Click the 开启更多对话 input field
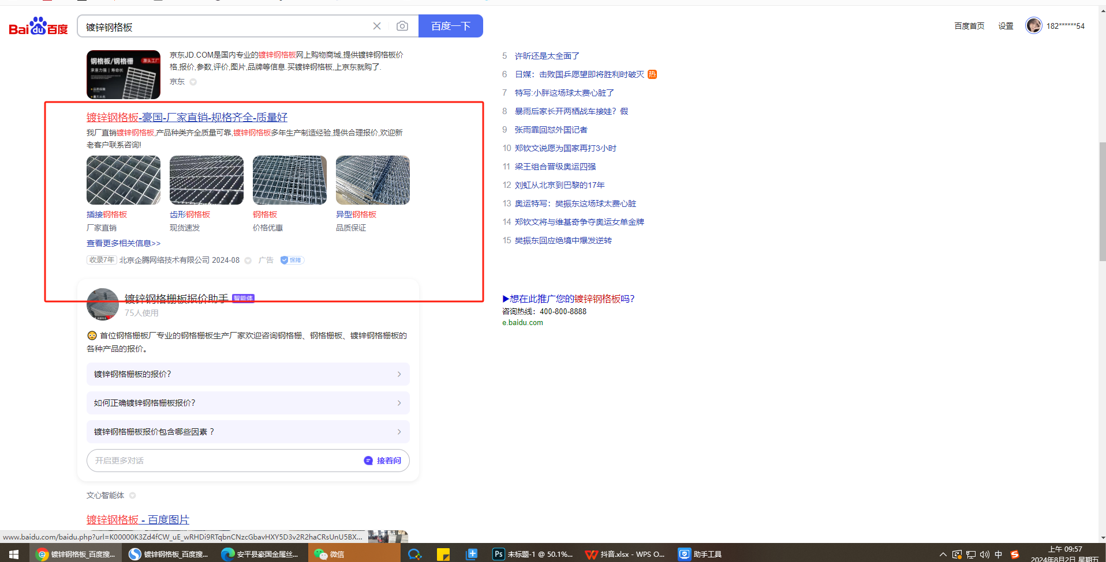Image resolution: width=1106 pixels, height=562 pixels. click(x=225, y=461)
